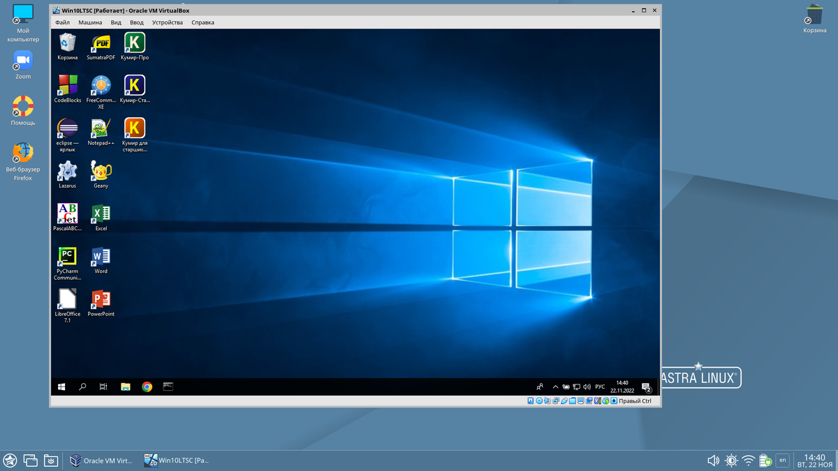Image resolution: width=838 pixels, height=471 pixels.
Task: Open the Вид menu
Action: pyautogui.click(x=116, y=22)
